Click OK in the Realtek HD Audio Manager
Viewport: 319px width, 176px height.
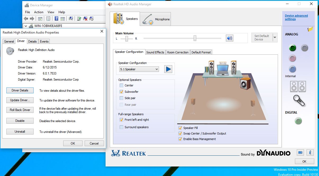(x=304, y=161)
